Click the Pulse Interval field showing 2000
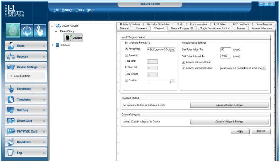The image size is (280, 162). click(x=226, y=56)
